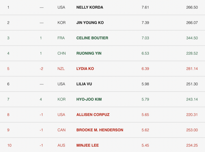The height and width of the screenshot is (152, 205).
Task: Open Lydia Ko's profile link
Action: (x=85, y=69)
